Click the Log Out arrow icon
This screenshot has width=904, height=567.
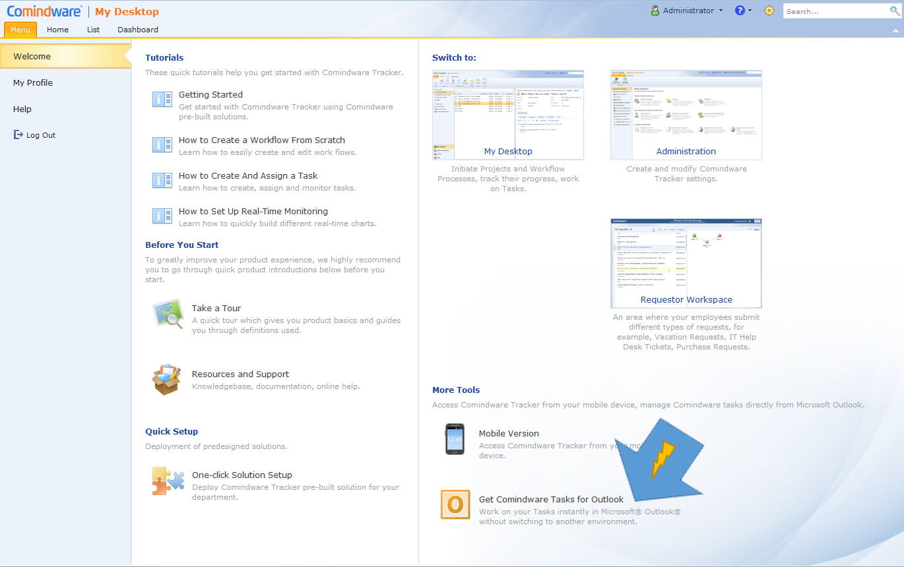[x=18, y=135]
